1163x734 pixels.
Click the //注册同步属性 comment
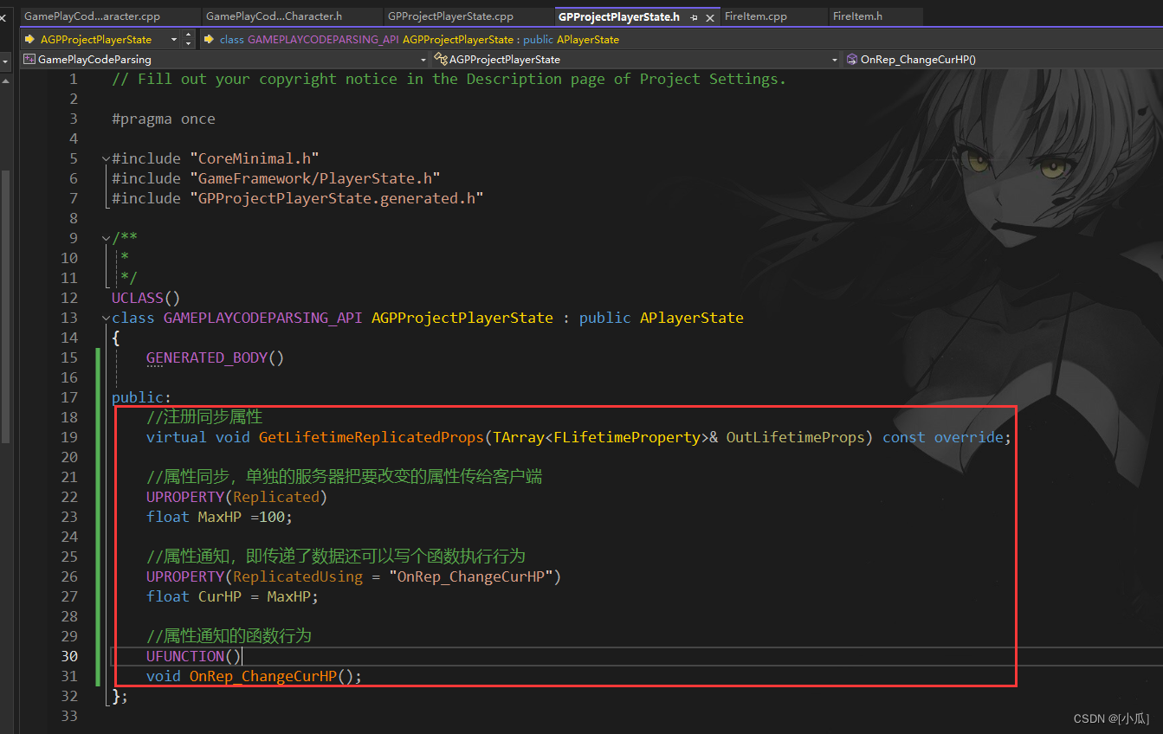pyautogui.click(x=204, y=417)
